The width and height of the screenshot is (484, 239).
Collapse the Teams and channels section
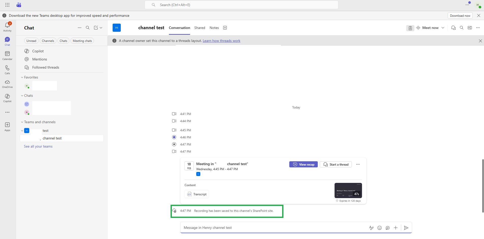coord(22,122)
